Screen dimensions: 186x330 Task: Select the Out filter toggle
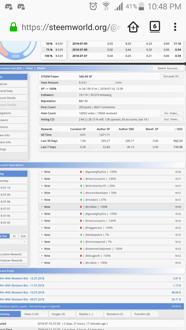[x=23, y=236]
